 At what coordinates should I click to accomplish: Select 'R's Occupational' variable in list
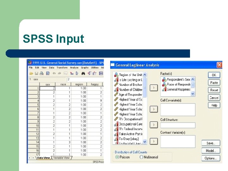coord(128,119)
